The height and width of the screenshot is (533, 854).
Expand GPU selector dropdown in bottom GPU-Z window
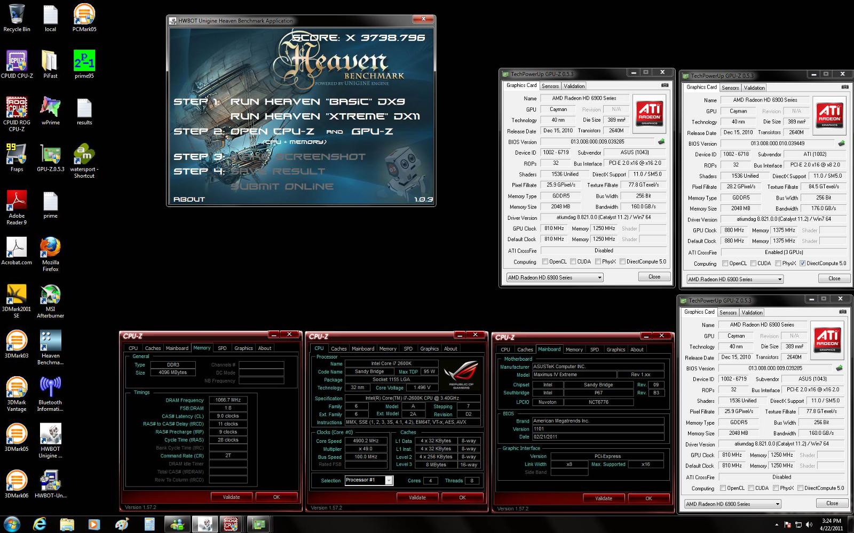pyautogui.click(x=777, y=504)
